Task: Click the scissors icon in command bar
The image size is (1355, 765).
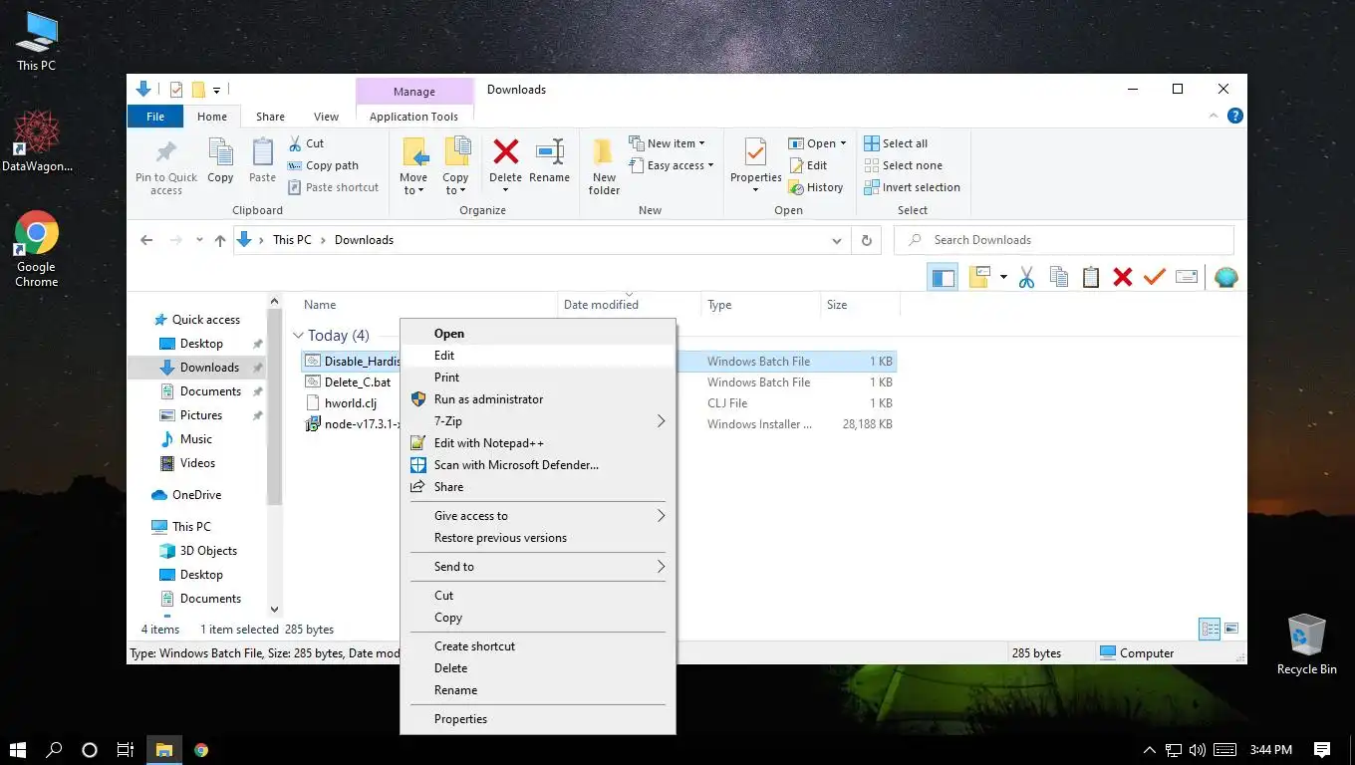Action: (x=1026, y=278)
